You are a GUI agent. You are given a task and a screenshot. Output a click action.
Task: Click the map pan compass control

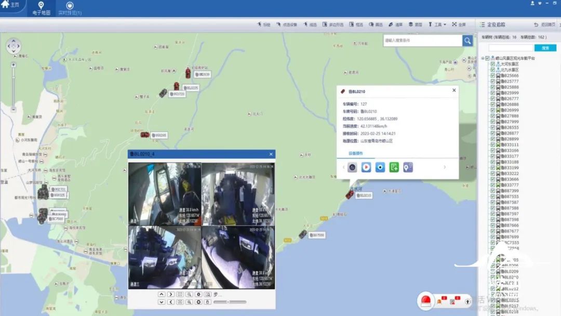[x=14, y=46]
